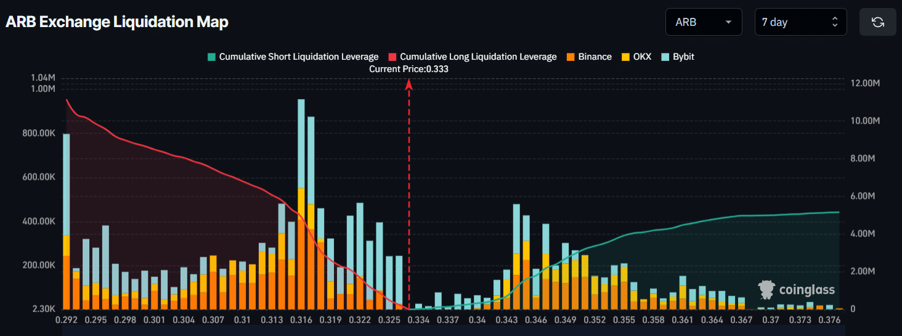The height and width of the screenshot is (336, 902).
Task: Click the 800.00K left axis label
Action: point(38,133)
